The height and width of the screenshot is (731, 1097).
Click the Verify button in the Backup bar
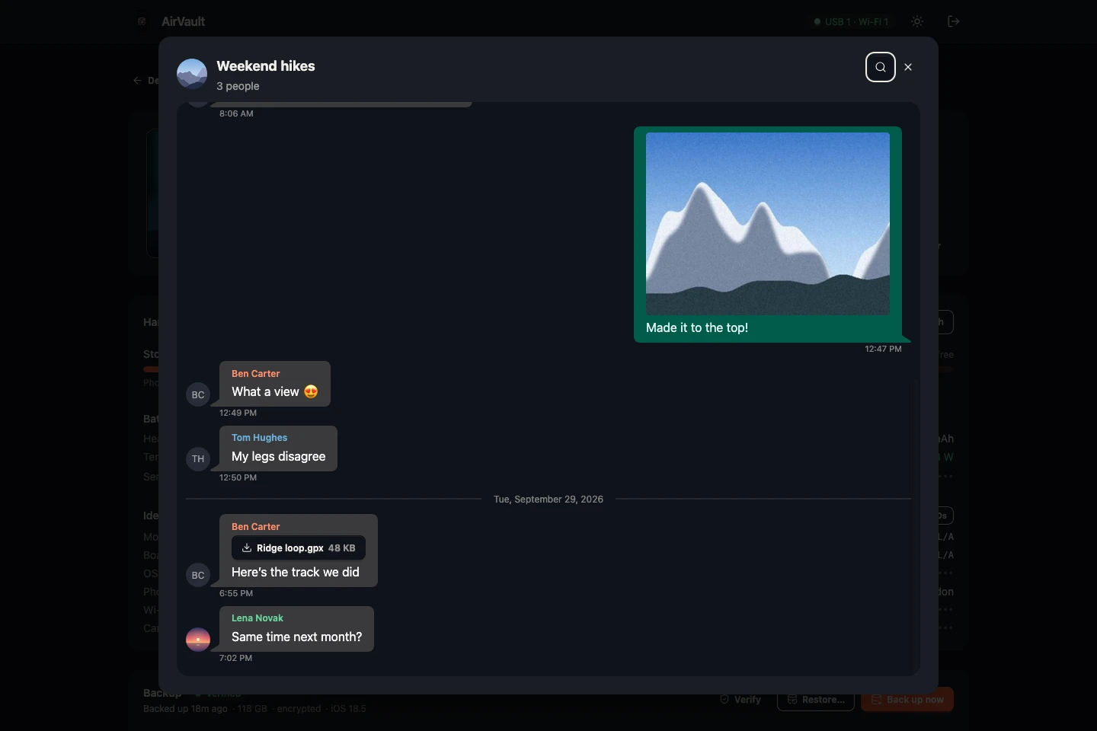point(740,700)
